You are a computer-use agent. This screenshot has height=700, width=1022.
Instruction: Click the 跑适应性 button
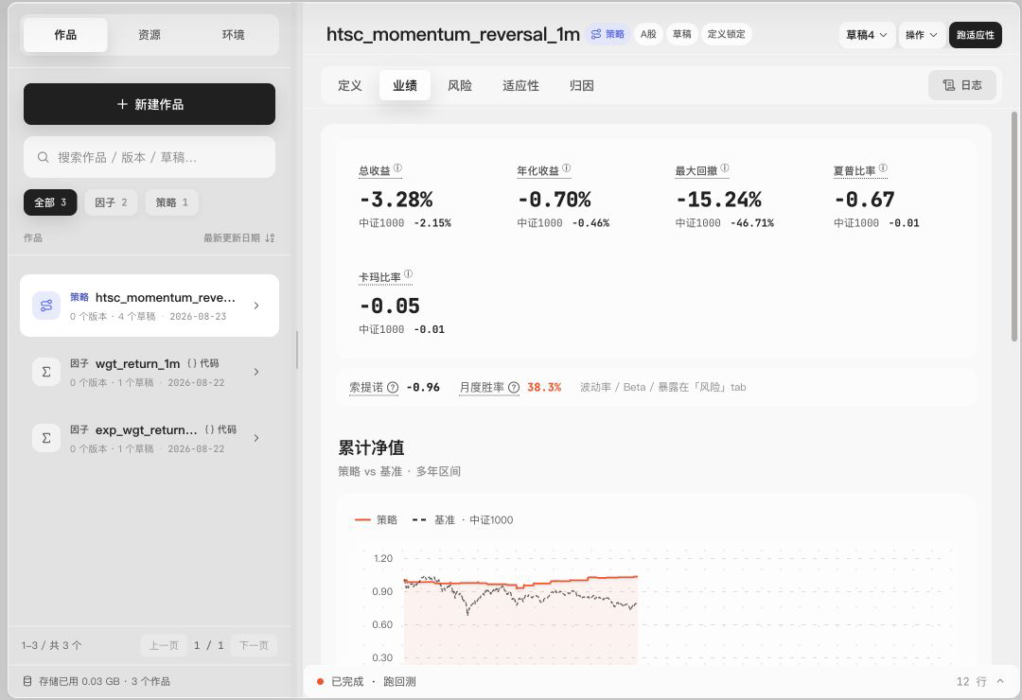pyautogui.click(x=975, y=35)
